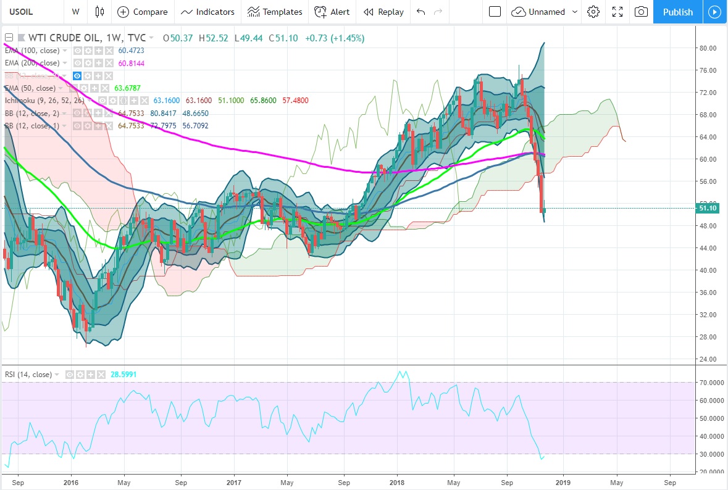Take a chart snapshot with camera icon

point(642,12)
